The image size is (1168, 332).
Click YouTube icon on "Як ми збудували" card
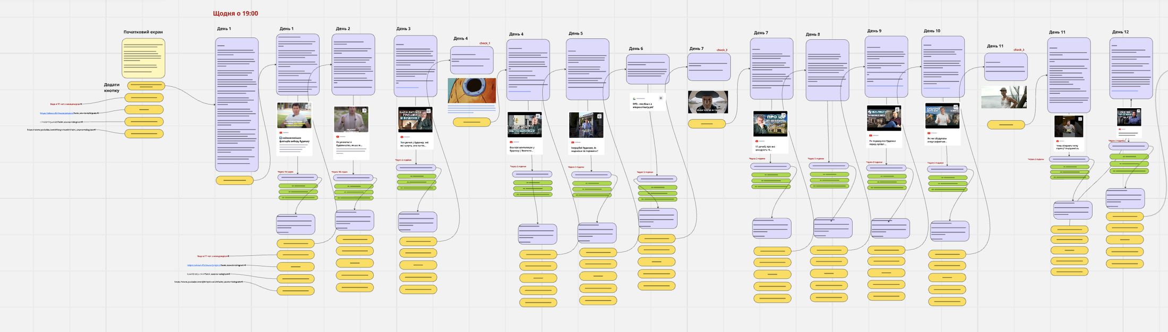coord(929,133)
